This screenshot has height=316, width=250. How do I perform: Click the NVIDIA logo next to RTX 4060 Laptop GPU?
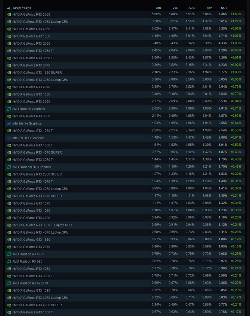(9, 22)
